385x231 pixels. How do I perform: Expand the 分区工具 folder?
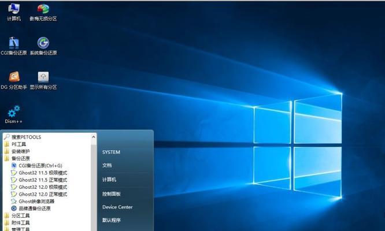tap(17, 215)
